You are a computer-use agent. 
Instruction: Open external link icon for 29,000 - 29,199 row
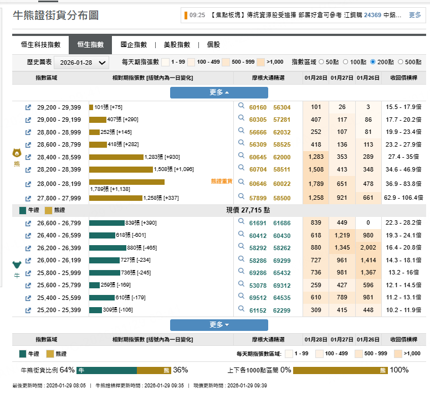coord(28,120)
